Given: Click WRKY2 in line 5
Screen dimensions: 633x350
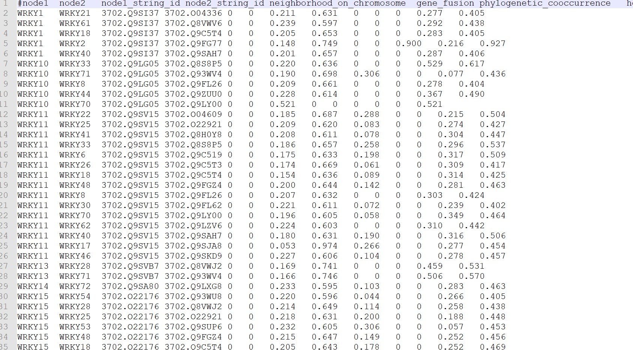Looking at the screenshot, I should [72, 43].
